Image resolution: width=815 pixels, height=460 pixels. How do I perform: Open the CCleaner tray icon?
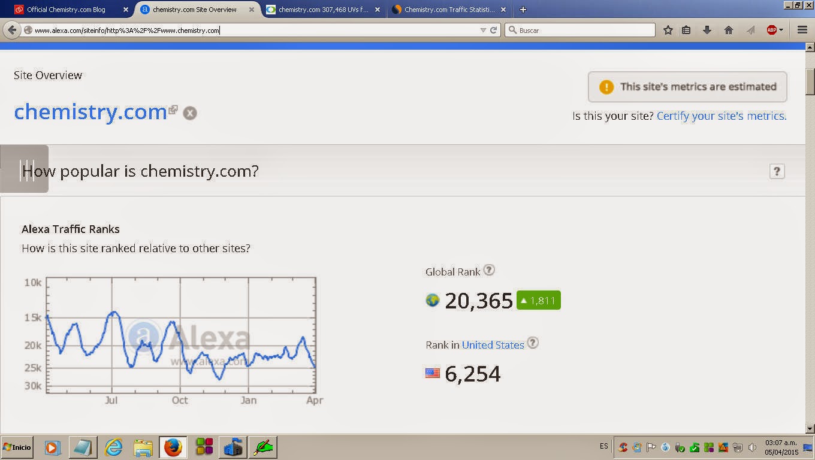[x=623, y=447]
